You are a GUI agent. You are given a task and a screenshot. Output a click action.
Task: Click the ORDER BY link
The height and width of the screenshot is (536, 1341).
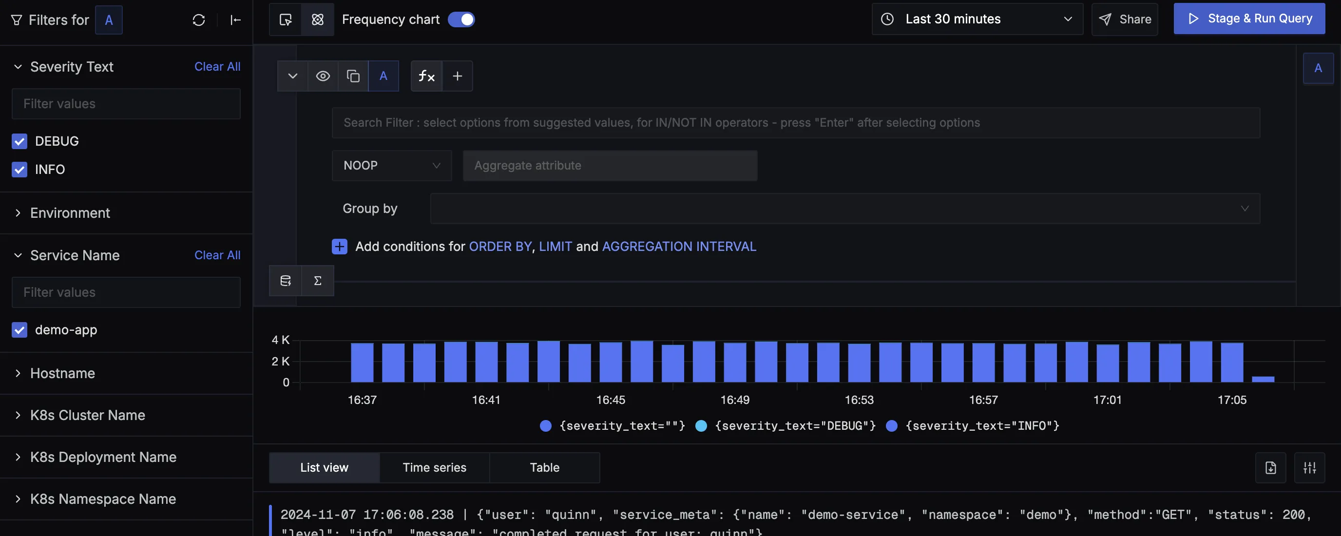click(x=500, y=246)
